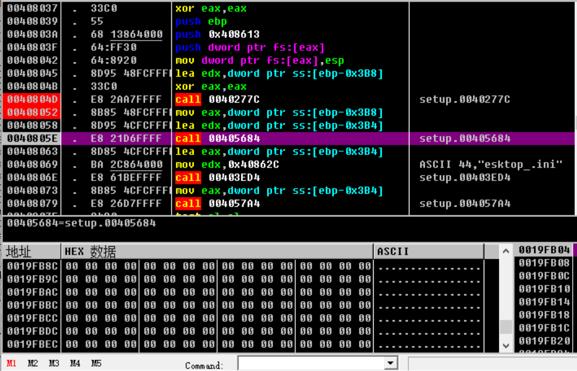The image size is (577, 371).
Task: Select mov eax [ebp-0x3B4] at 00408073
Action: click(279, 191)
